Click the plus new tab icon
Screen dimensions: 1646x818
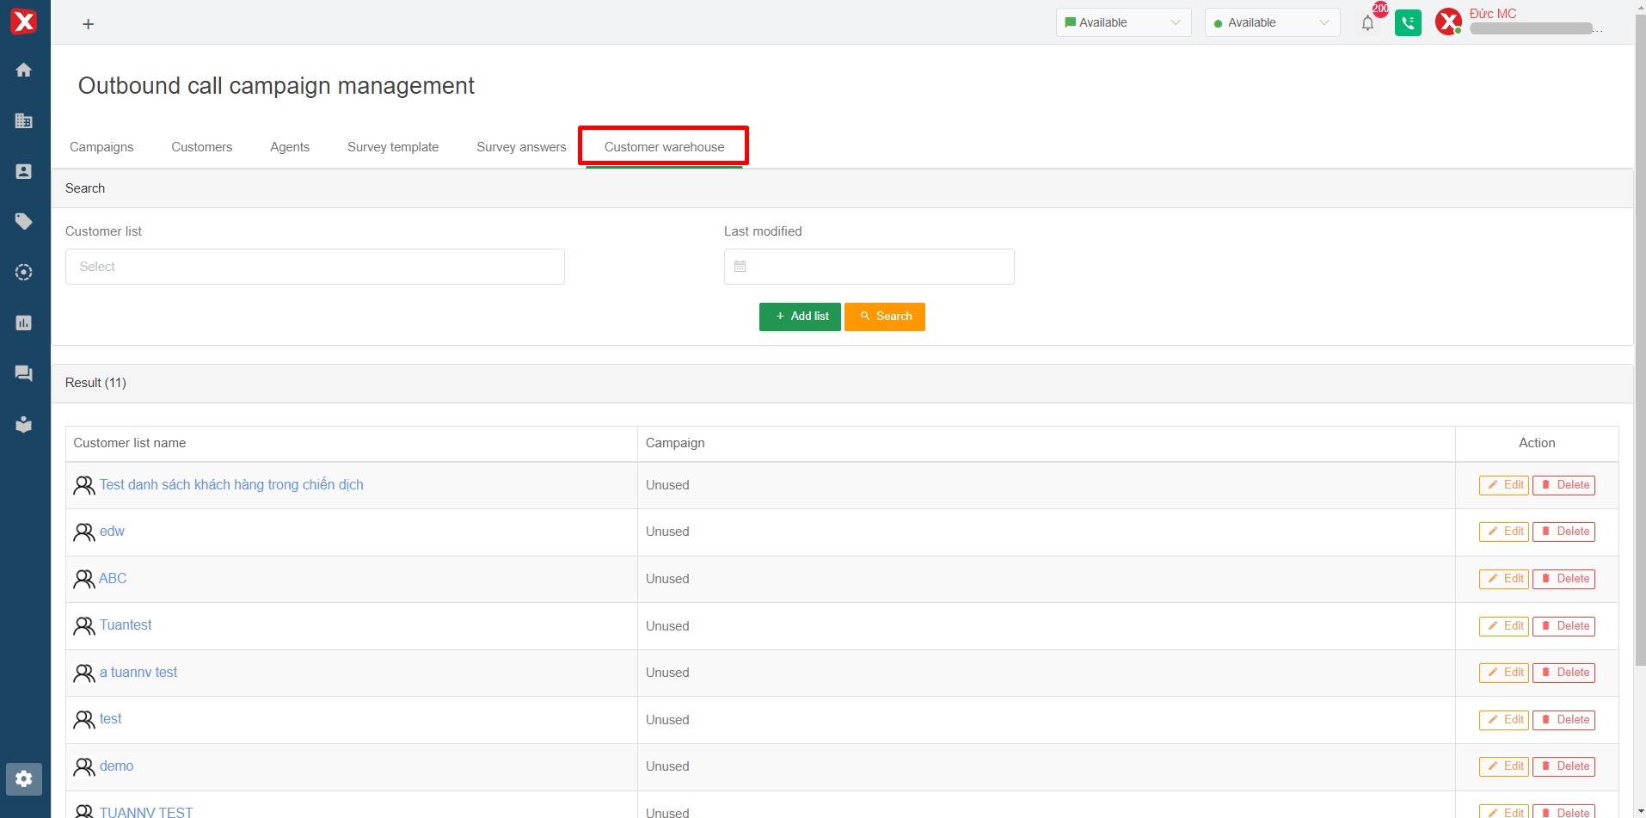click(x=88, y=24)
